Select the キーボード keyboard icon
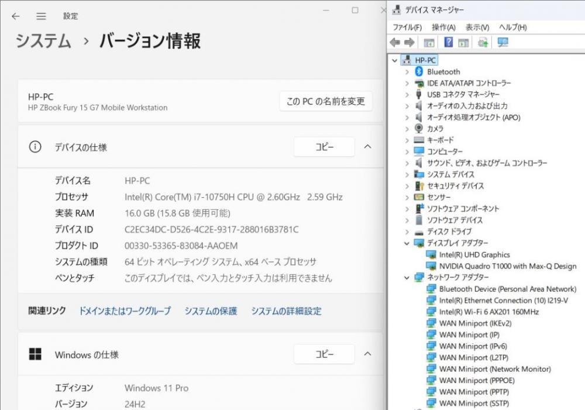The width and height of the screenshot is (585, 410). point(419,140)
